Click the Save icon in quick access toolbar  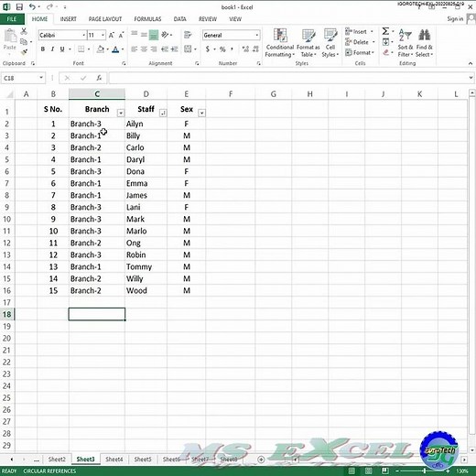click(x=19, y=6)
